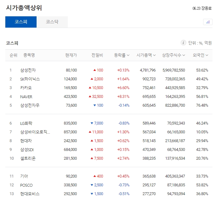Sort by 외국인 column dropdown
The width and height of the screenshot is (220, 197).
click(x=200, y=55)
